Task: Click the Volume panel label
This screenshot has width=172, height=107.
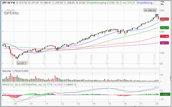Action: [7, 71]
